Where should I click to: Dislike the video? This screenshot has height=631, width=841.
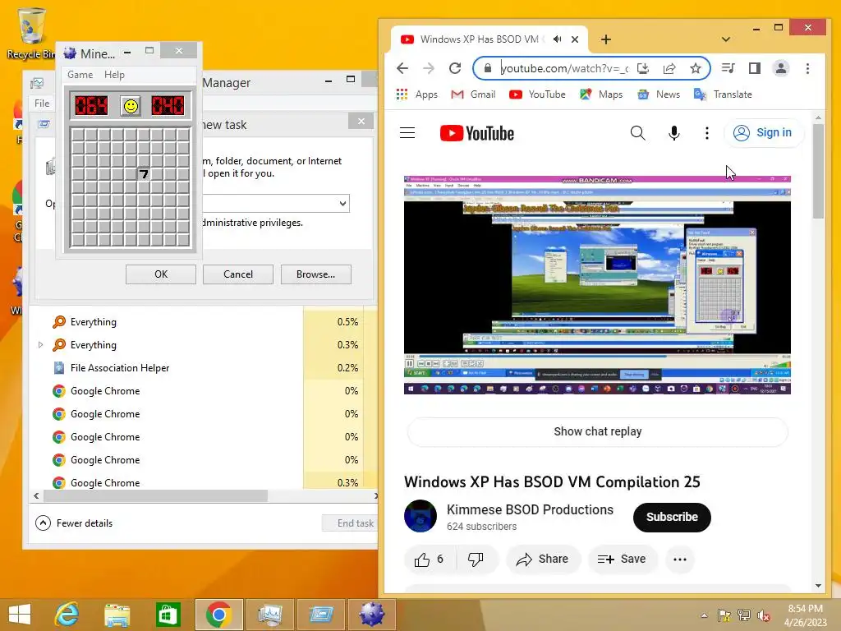476,559
